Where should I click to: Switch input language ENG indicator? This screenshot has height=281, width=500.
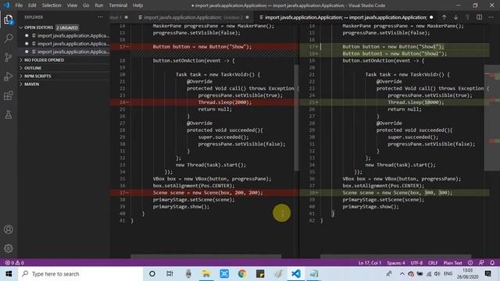pyautogui.click(x=448, y=274)
